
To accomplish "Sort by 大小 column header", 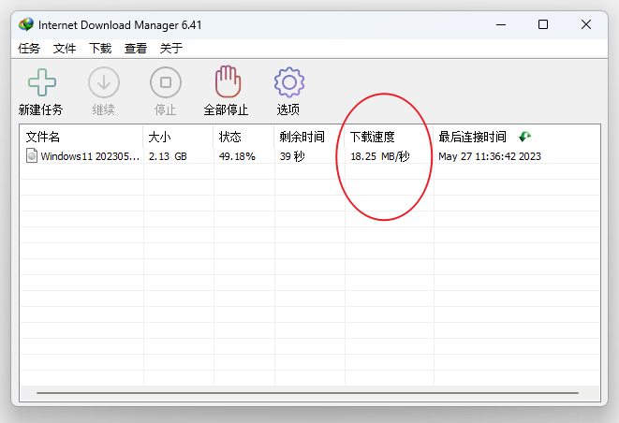I will pos(178,137).
